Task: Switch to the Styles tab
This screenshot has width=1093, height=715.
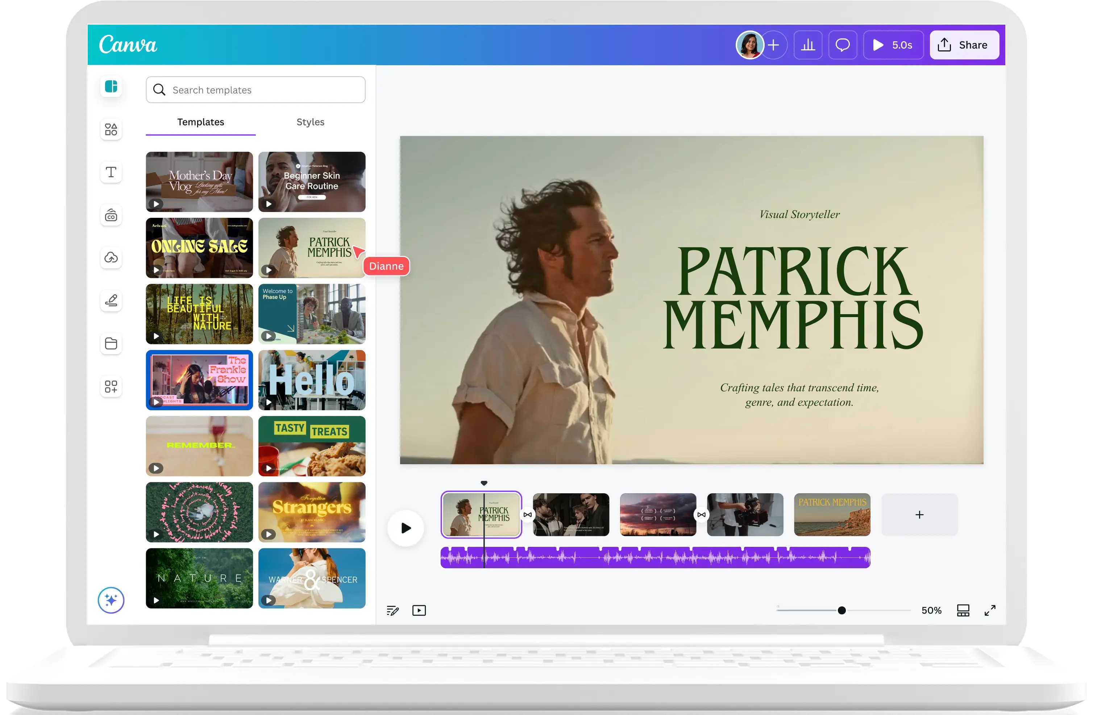Action: pyautogui.click(x=310, y=122)
